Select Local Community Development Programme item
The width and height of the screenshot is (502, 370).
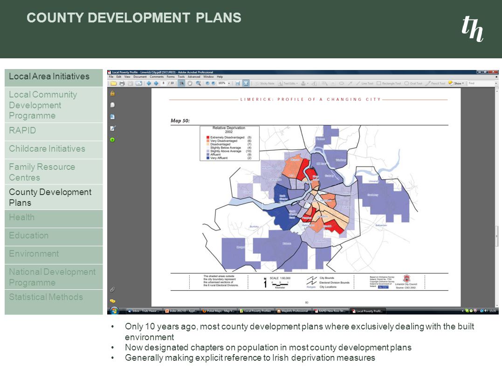[x=54, y=105]
